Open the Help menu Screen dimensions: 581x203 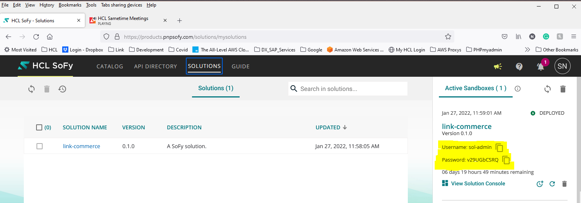coord(151,5)
